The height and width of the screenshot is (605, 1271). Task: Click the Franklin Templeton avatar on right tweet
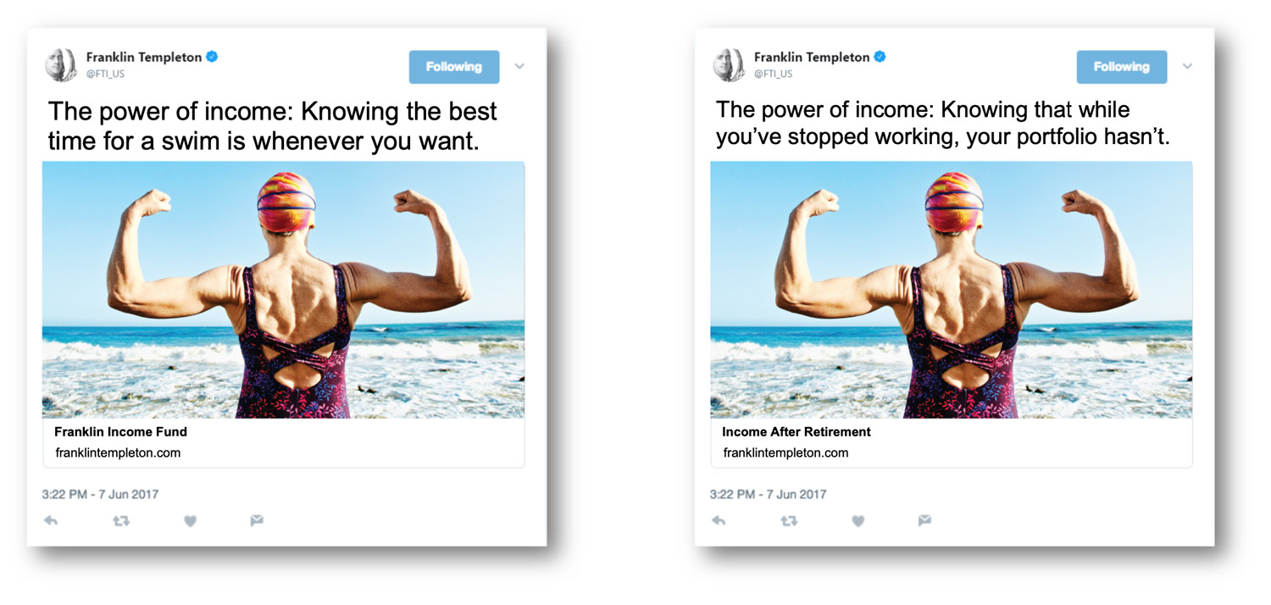(x=729, y=65)
